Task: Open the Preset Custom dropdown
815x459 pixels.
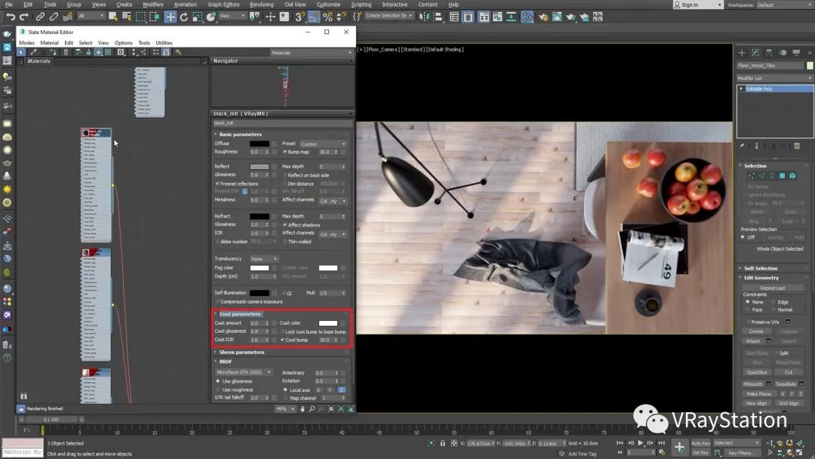Action: [323, 143]
